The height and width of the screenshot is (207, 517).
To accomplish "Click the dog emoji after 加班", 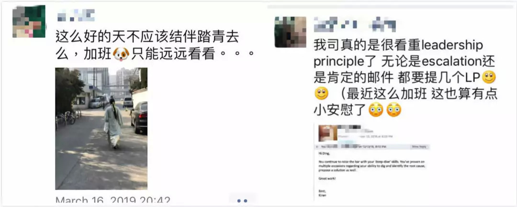I will point(121,54).
